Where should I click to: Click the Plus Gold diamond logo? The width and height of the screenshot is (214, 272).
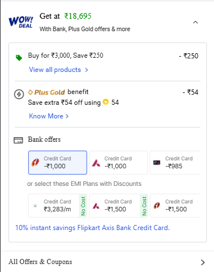(30, 92)
